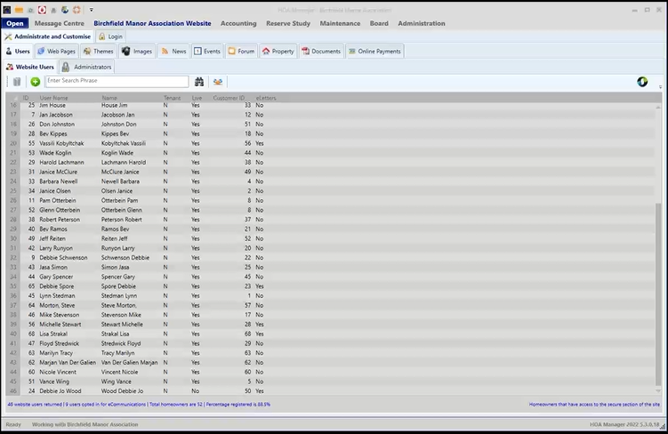Open the Board menu

[379, 23]
